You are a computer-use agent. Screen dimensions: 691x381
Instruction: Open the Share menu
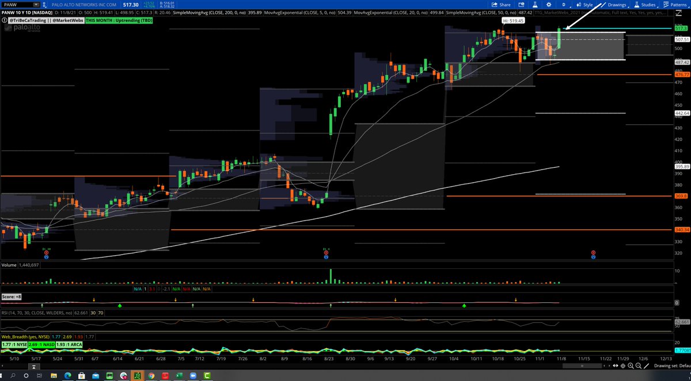[x=500, y=4]
